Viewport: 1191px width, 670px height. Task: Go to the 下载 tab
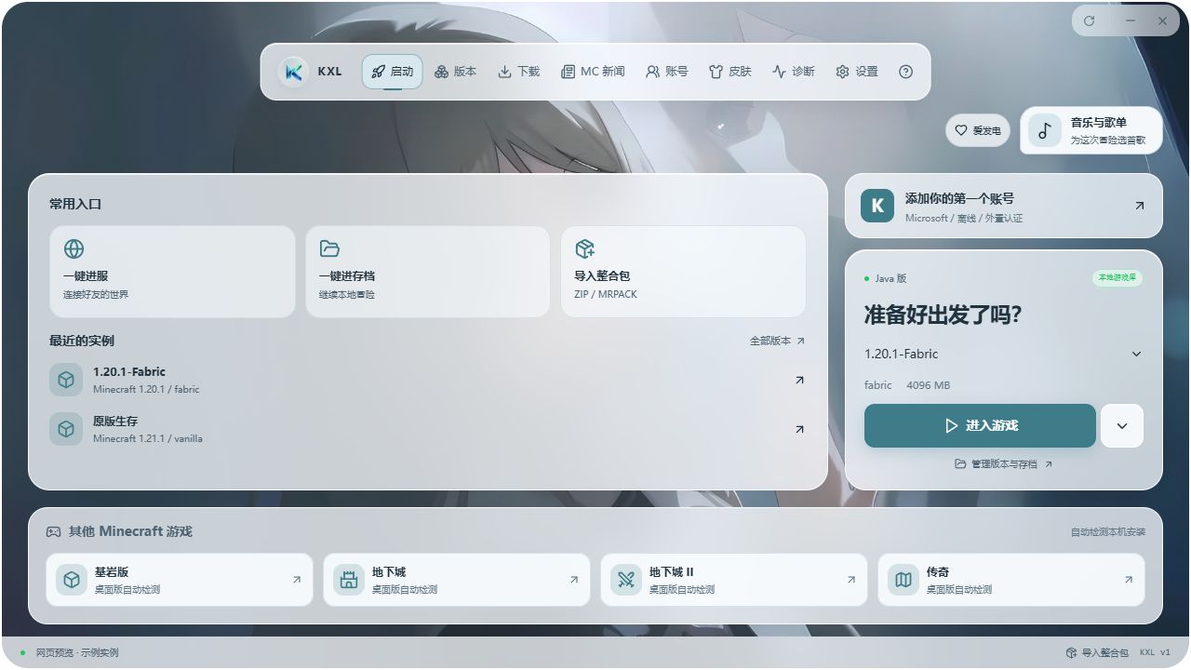[x=518, y=72]
